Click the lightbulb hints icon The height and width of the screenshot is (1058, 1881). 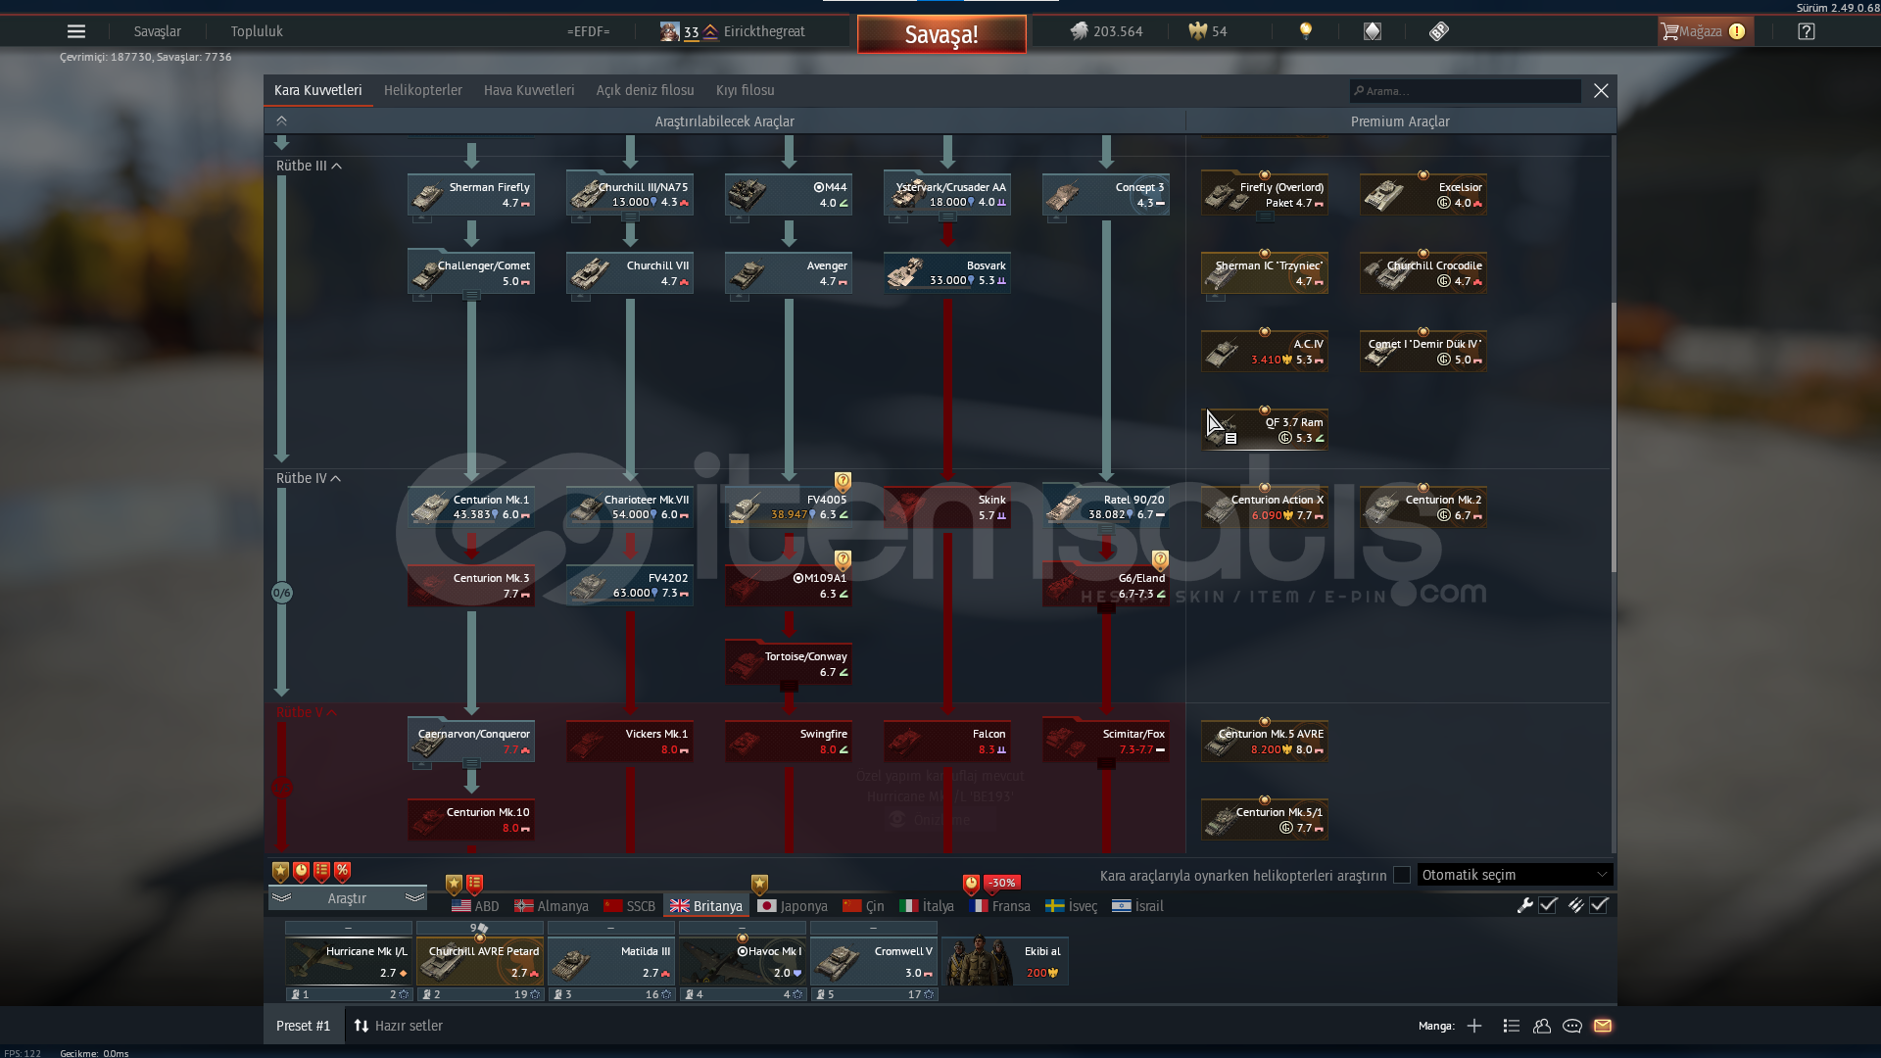pyautogui.click(x=1305, y=31)
